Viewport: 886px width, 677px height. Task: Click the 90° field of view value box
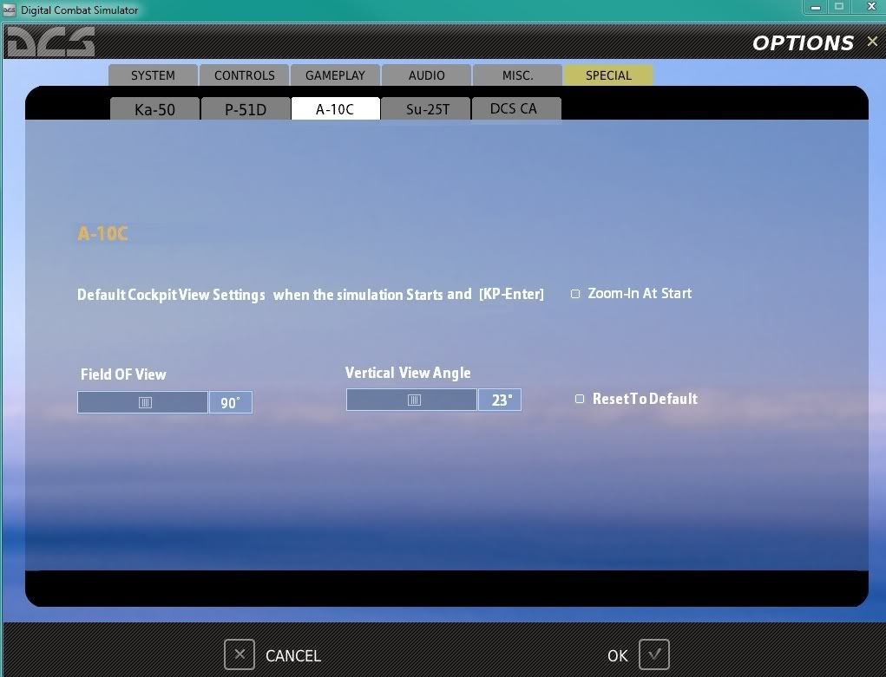tap(230, 401)
